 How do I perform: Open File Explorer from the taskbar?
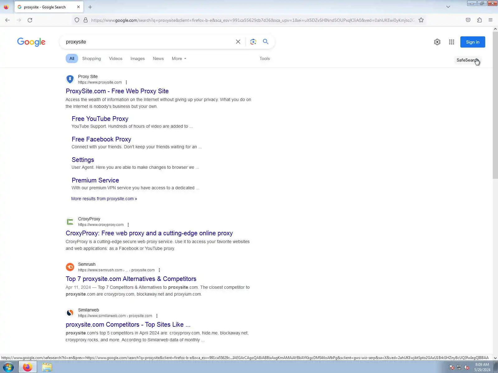pos(47,367)
